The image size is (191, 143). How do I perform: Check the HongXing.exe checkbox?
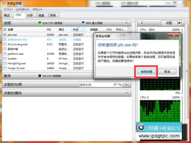5,63
